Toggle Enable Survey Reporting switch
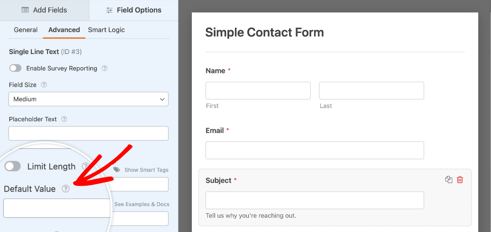 [15, 68]
